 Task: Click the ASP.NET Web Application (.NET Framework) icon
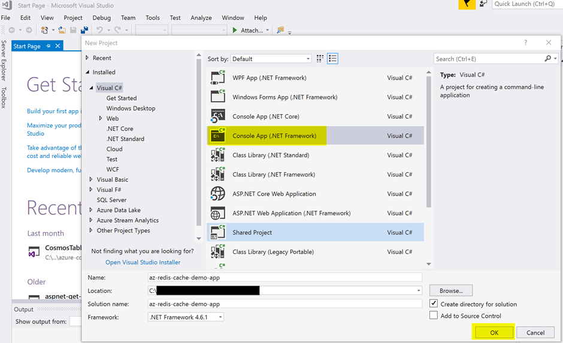[x=217, y=213]
